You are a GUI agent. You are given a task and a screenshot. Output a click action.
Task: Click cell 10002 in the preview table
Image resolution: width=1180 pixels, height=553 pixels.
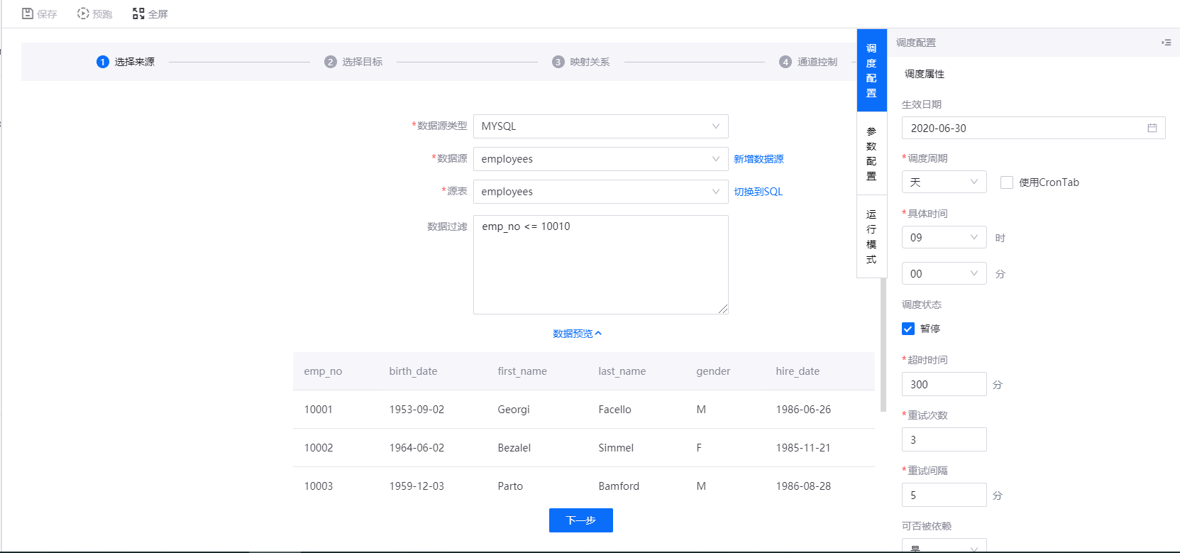click(x=318, y=448)
